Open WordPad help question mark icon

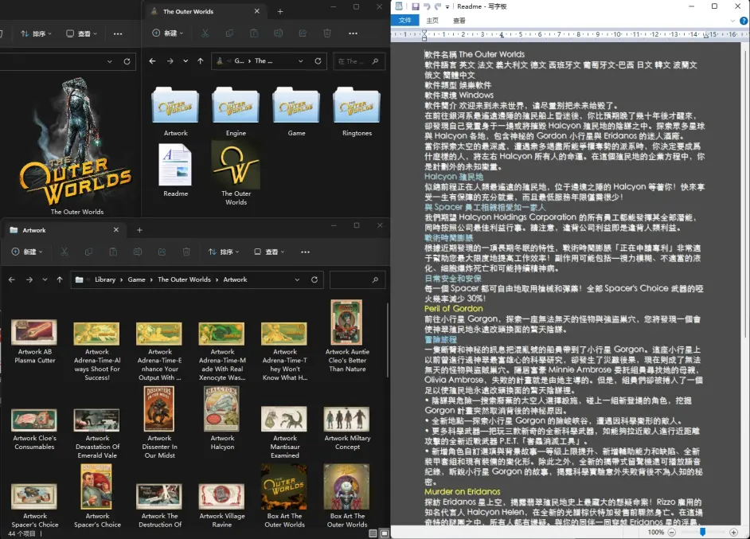point(744,21)
